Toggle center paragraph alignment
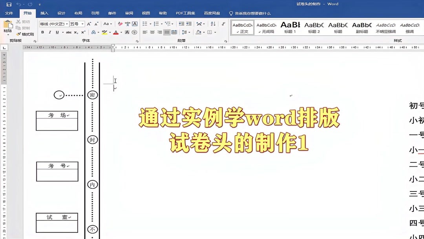This screenshot has height=239, width=424. (x=152, y=32)
